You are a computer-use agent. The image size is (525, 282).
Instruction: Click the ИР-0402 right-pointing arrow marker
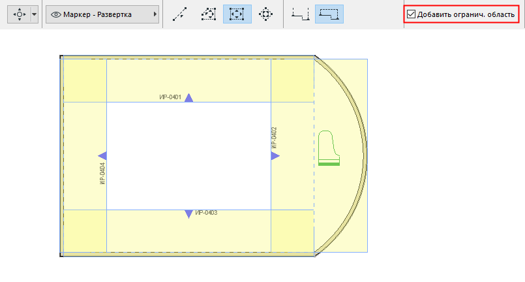pyautogui.click(x=275, y=155)
